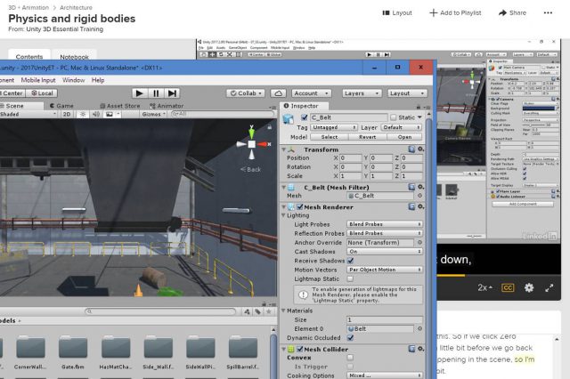570x379 pixels.
Task: Click the Model Revert button
Action: (368, 137)
